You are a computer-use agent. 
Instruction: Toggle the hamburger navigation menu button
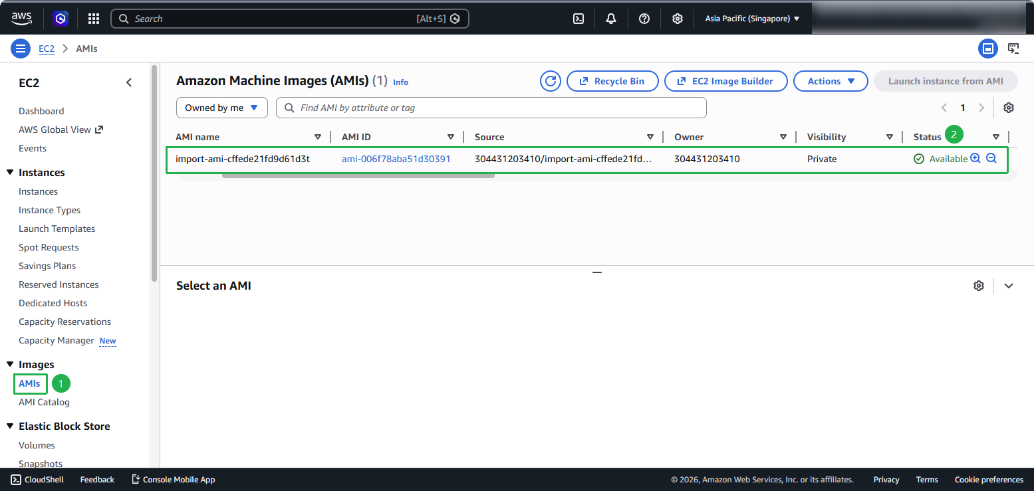pos(21,49)
